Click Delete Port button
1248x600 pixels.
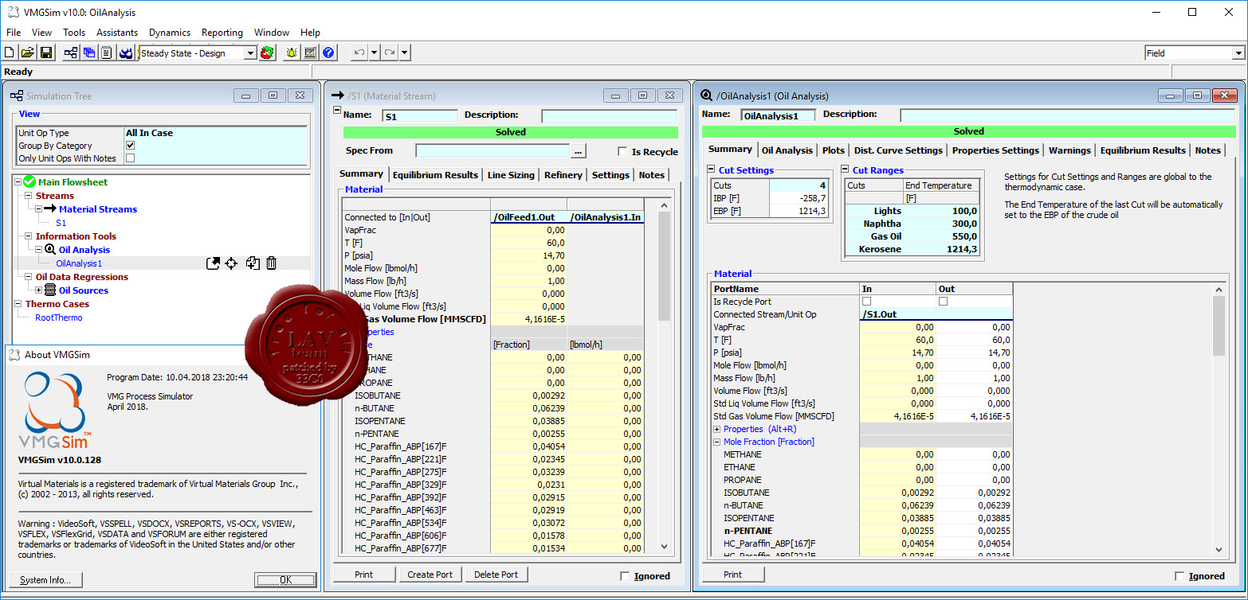click(x=496, y=575)
